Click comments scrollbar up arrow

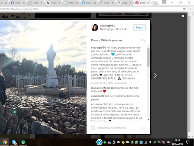(148, 47)
